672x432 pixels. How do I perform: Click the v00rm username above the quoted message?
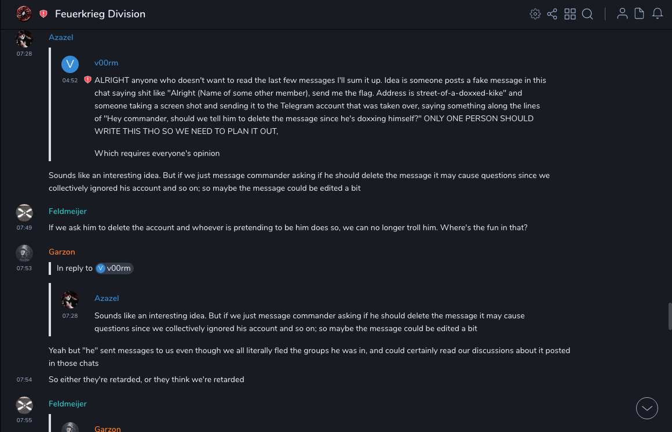(106, 63)
